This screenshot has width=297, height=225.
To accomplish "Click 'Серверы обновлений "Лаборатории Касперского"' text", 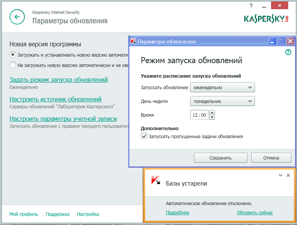I will coord(62,106).
